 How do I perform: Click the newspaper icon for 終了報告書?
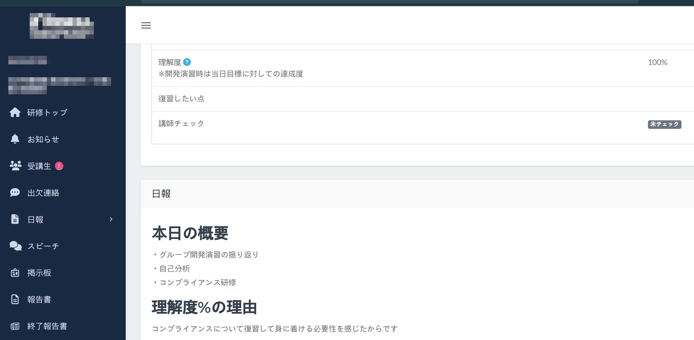(x=15, y=326)
